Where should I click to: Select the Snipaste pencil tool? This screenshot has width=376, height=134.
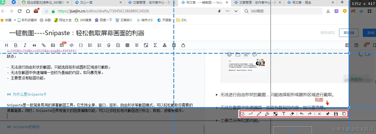click(x=259, y=114)
